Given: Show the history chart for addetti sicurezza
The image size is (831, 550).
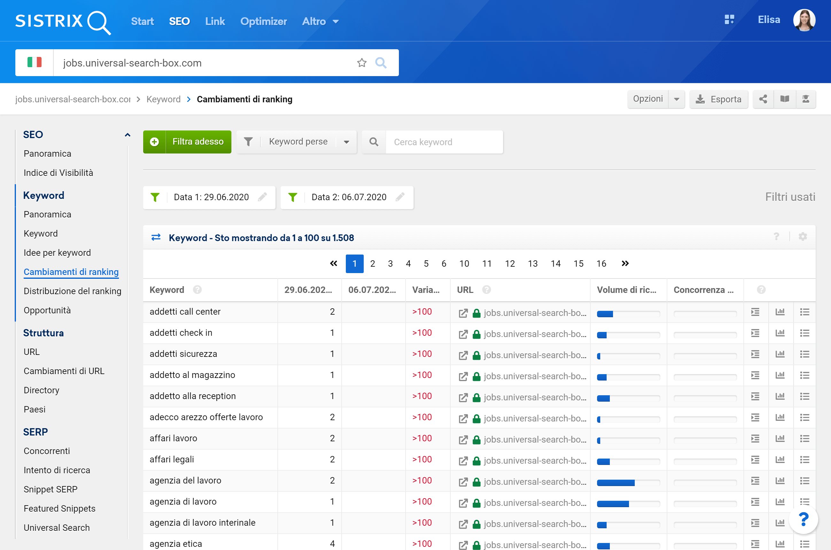Looking at the screenshot, I should (x=780, y=354).
